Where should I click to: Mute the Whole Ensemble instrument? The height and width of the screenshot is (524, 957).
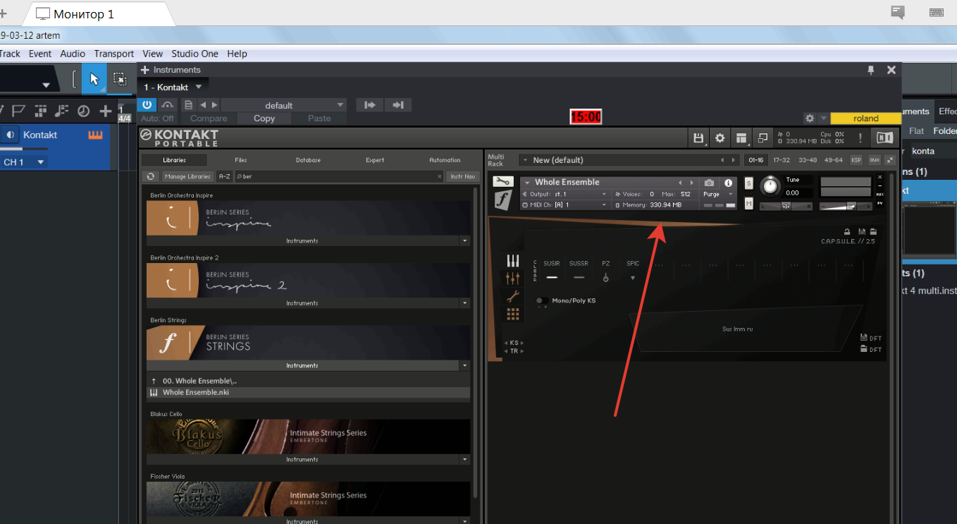[x=748, y=204]
